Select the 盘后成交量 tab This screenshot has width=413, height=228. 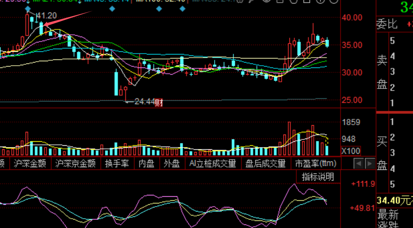pos(266,164)
